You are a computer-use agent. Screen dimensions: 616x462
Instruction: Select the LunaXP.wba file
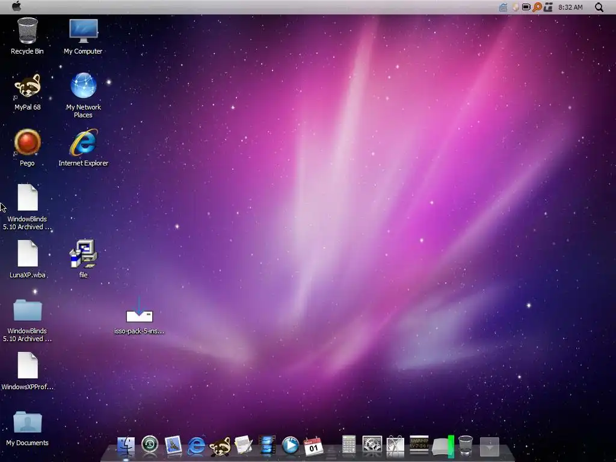27,259
